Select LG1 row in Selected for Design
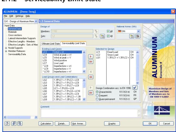 pos(115,58)
